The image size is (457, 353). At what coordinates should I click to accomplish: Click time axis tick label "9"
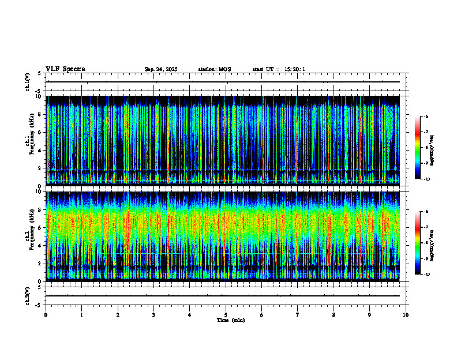pos(369,315)
